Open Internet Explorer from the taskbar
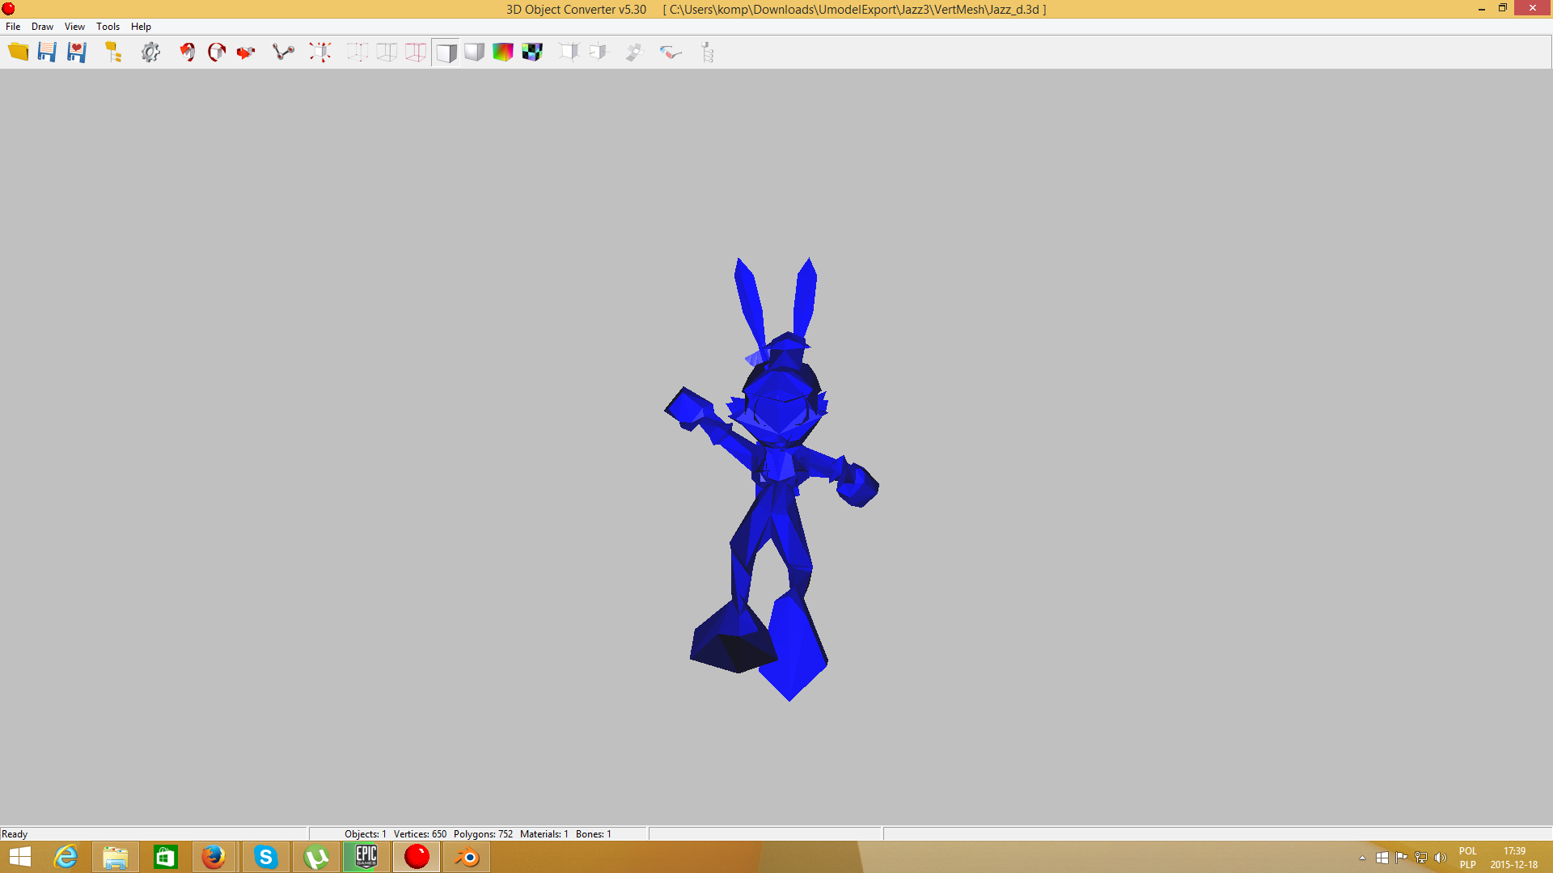Viewport: 1553px width, 873px height. [x=66, y=857]
